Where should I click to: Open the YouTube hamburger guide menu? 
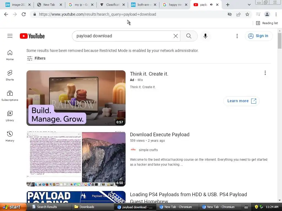click(x=10, y=36)
